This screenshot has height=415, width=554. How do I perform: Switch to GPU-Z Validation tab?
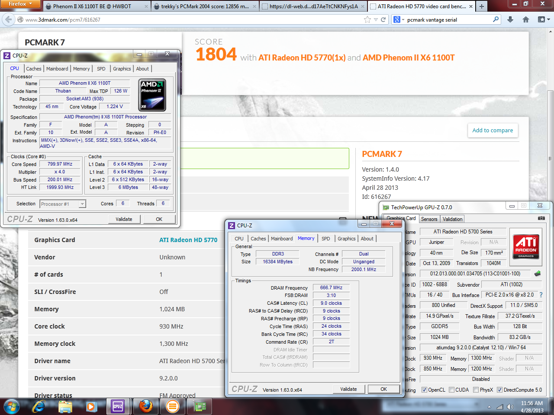pyautogui.click(x=452, y=219)
